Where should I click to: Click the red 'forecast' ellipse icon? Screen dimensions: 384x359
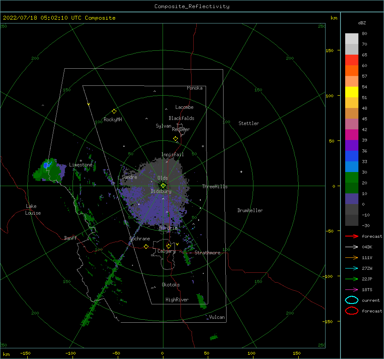coord(352,311)
